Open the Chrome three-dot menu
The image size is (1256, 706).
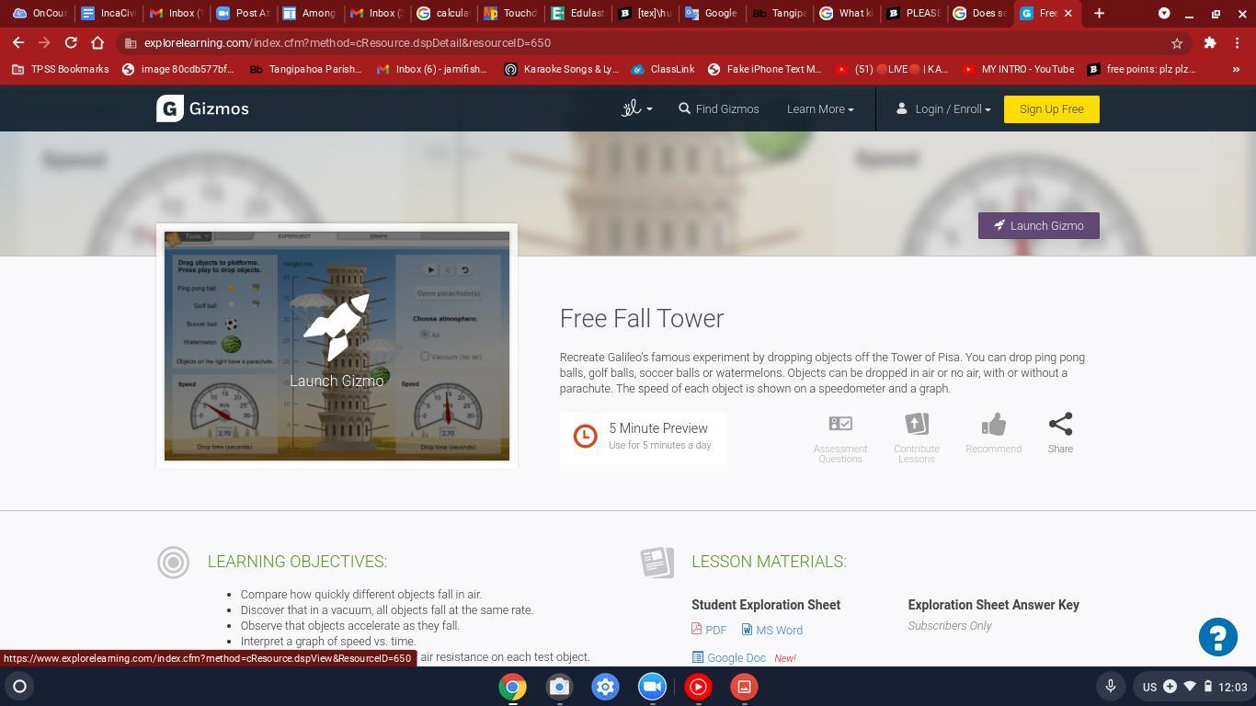click(x=1238, y=43)
